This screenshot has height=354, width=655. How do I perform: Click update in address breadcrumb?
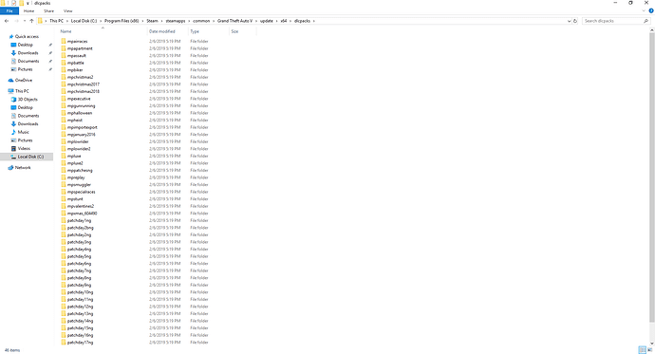(267, 21)
